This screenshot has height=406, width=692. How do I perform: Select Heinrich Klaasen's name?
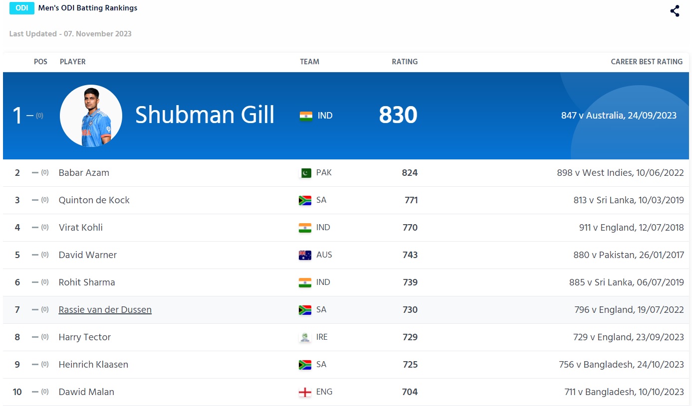click(93, 365)
